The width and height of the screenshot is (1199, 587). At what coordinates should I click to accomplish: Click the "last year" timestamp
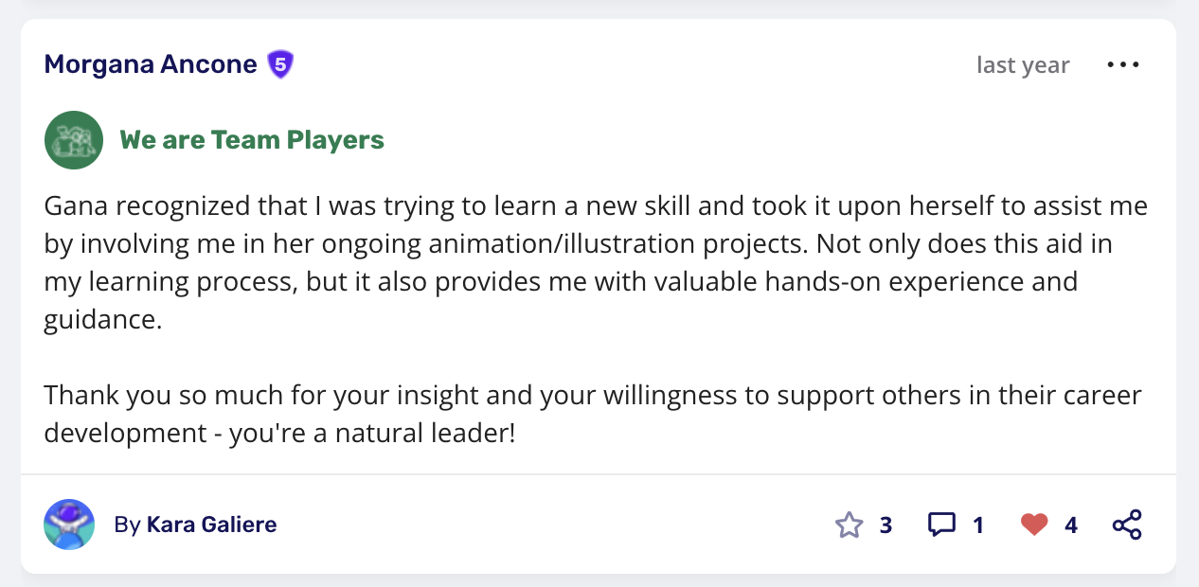1023,65
